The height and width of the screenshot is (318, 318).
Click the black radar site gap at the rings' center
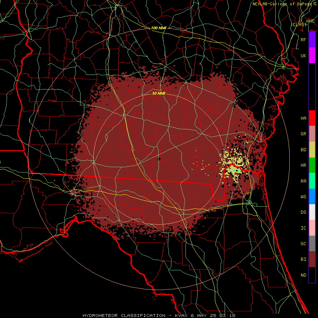coord(159,159)
